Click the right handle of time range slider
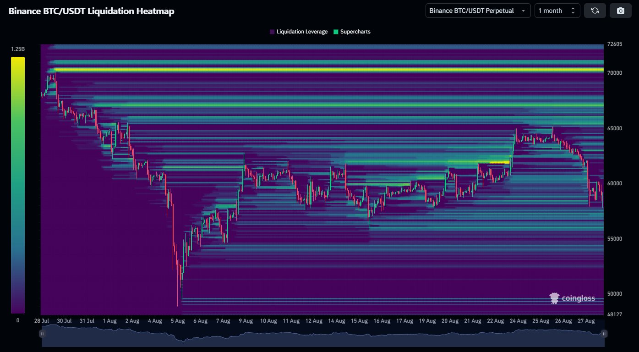 point(604,334)
